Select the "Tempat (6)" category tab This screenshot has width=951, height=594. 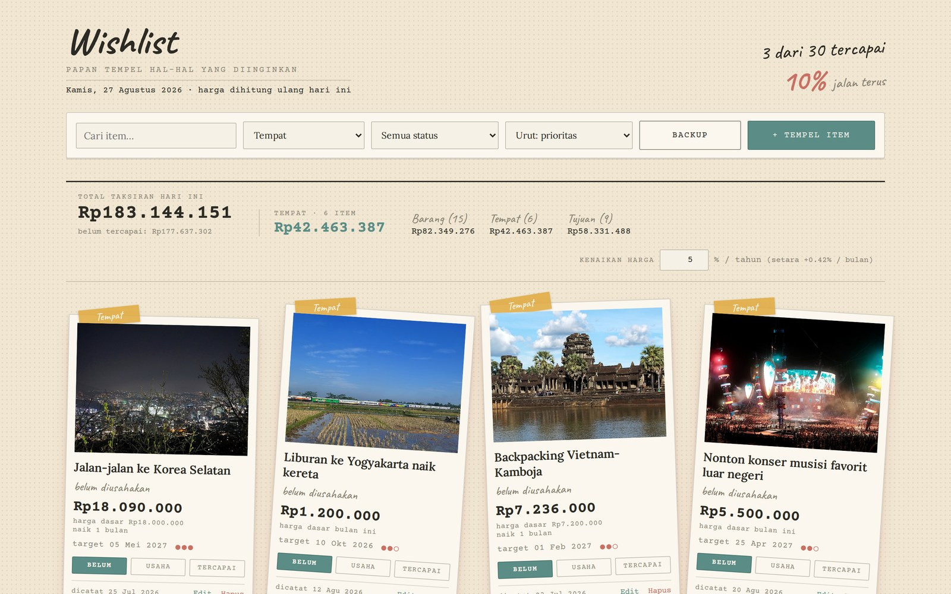pos(521,224)
